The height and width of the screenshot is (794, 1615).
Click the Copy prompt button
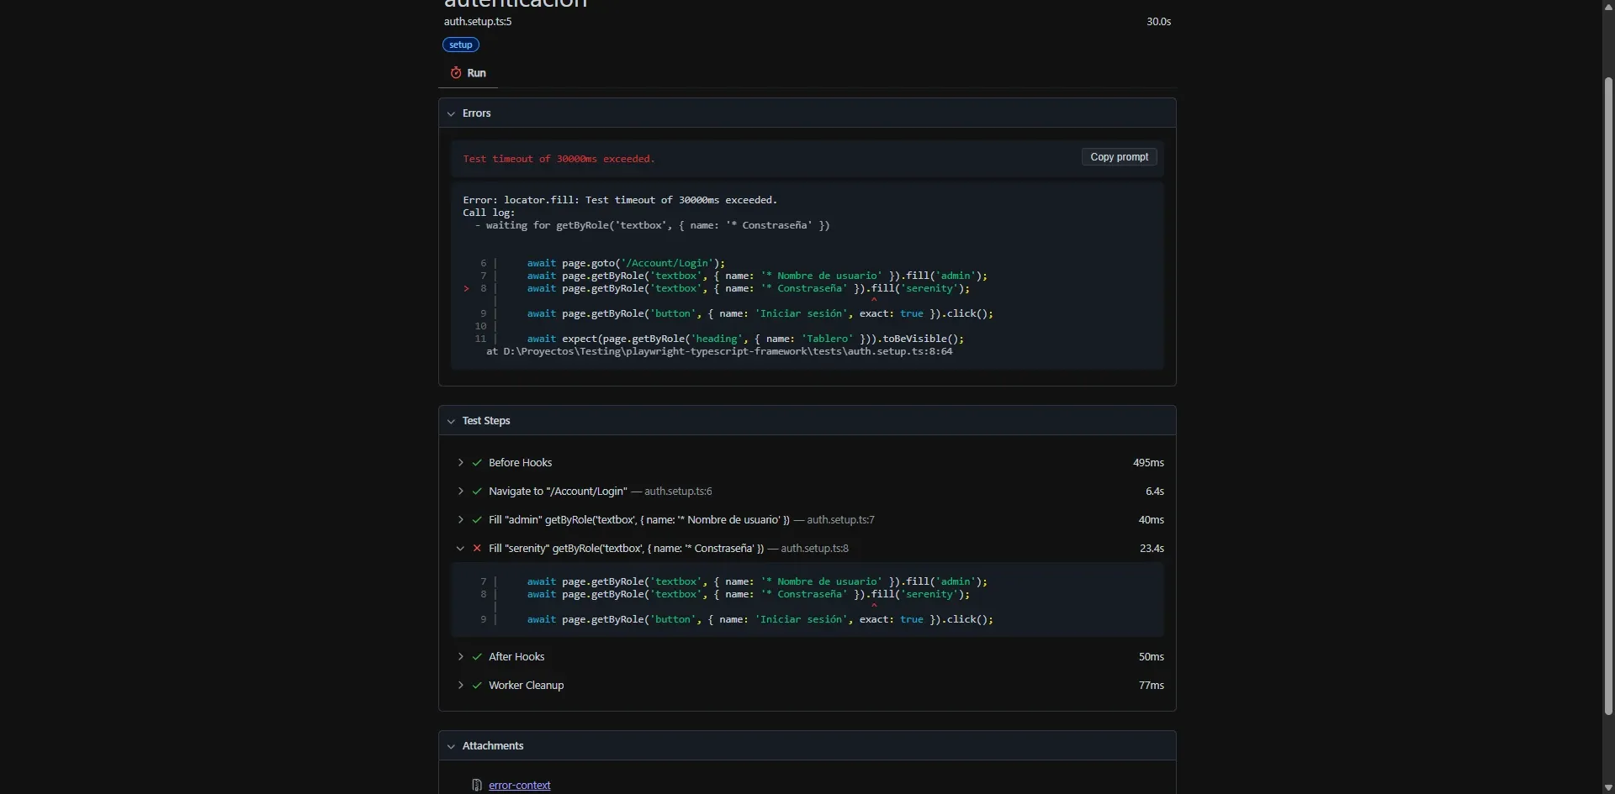[1119, 156]
